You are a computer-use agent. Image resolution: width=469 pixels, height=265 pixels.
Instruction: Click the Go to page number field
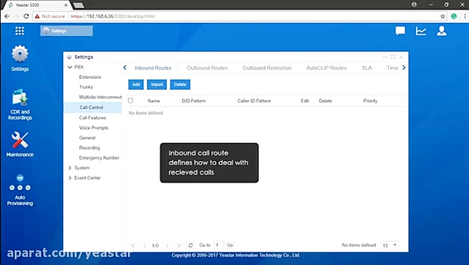219,245
